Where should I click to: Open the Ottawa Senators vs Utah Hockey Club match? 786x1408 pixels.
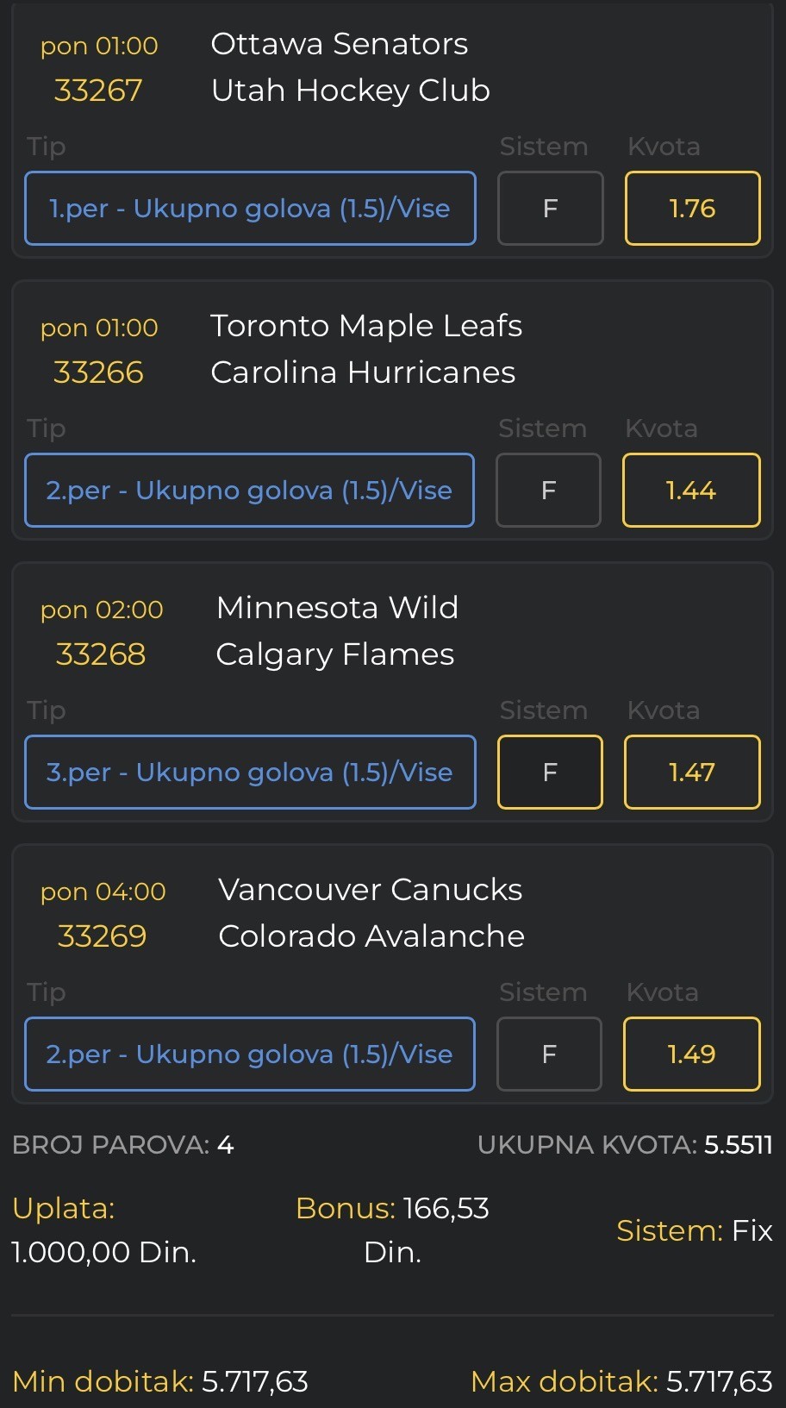pos(350,67)
